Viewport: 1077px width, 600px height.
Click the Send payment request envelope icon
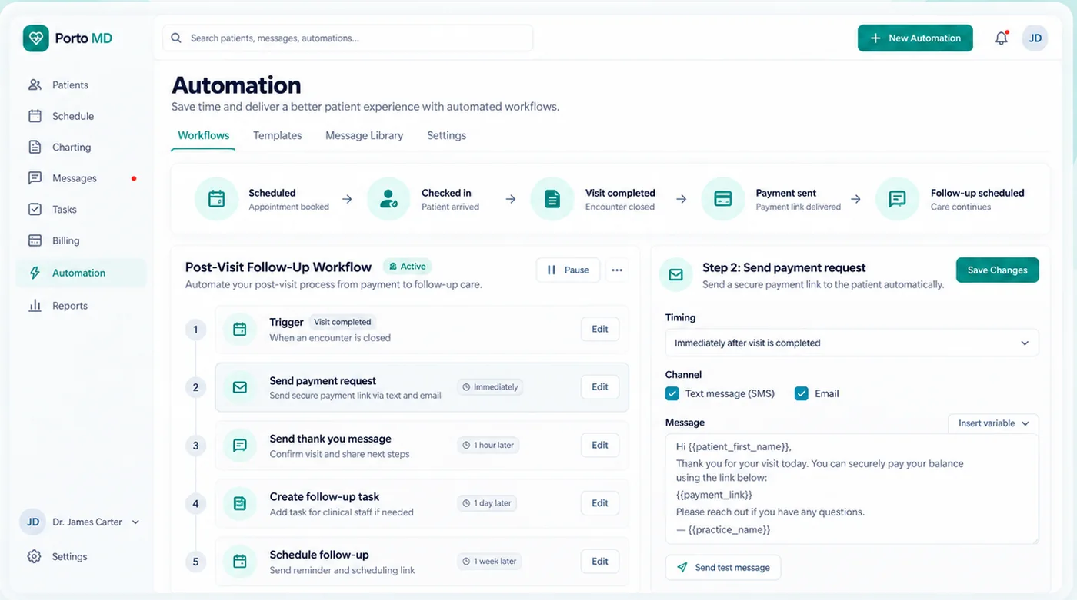pos(240,387)
